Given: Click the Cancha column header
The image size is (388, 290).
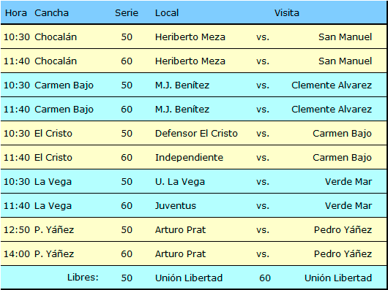Looking at the screenshot, I should pos(51,13).
